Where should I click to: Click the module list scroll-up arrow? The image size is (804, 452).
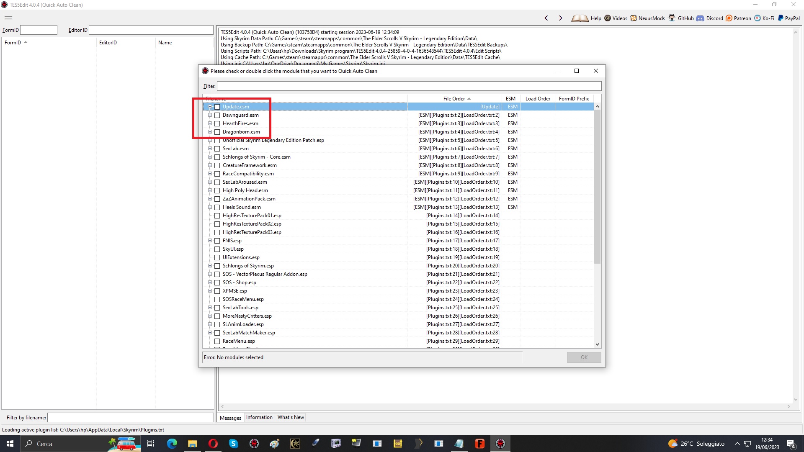[597, 106]
